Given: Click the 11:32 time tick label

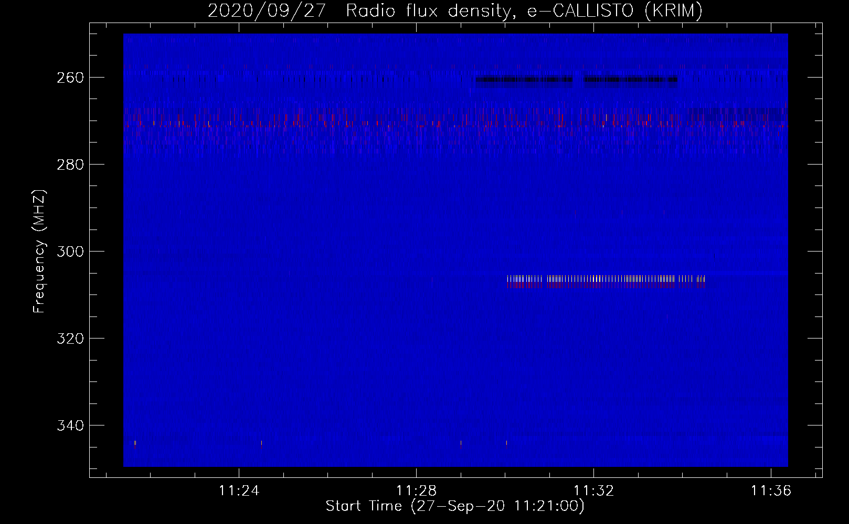Looking at the screenshot, I should 593,491.
